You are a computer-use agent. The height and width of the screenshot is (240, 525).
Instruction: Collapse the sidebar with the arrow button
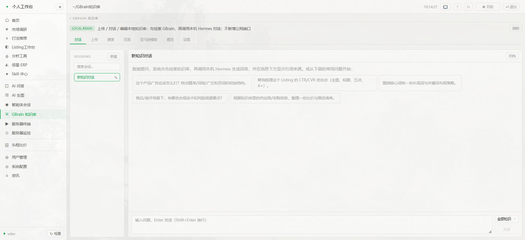tap(60, 7)
